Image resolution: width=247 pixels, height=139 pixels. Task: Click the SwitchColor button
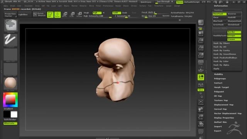pos(10,120)
